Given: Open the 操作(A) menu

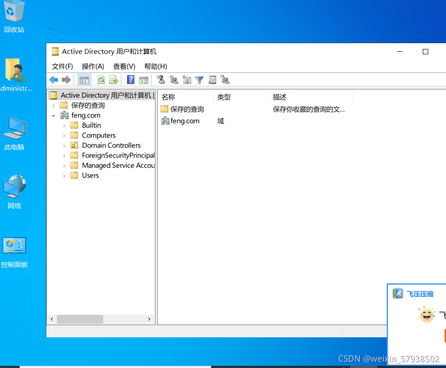Looking at the screenshot, I should pyautogui.click(x=93, y=66).
